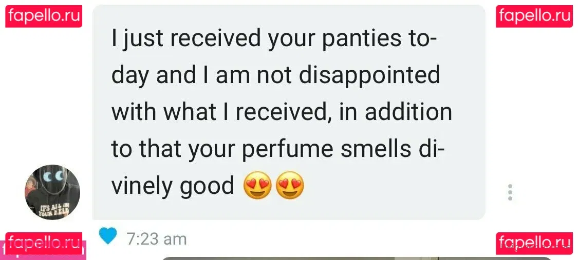This screenshot has height=260, width=578.
Task: Tap the blue heart reaction icon
Action: (108, 236)
